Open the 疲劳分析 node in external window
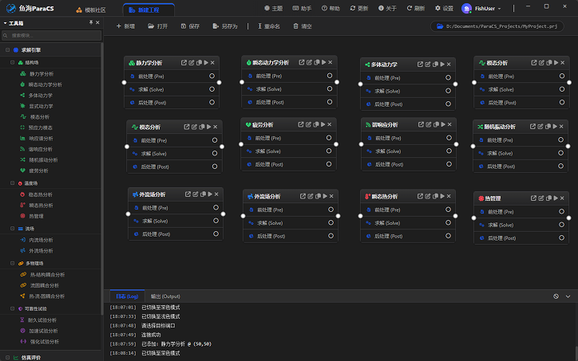Screen dimensions: 578x361 pos(302,124)
